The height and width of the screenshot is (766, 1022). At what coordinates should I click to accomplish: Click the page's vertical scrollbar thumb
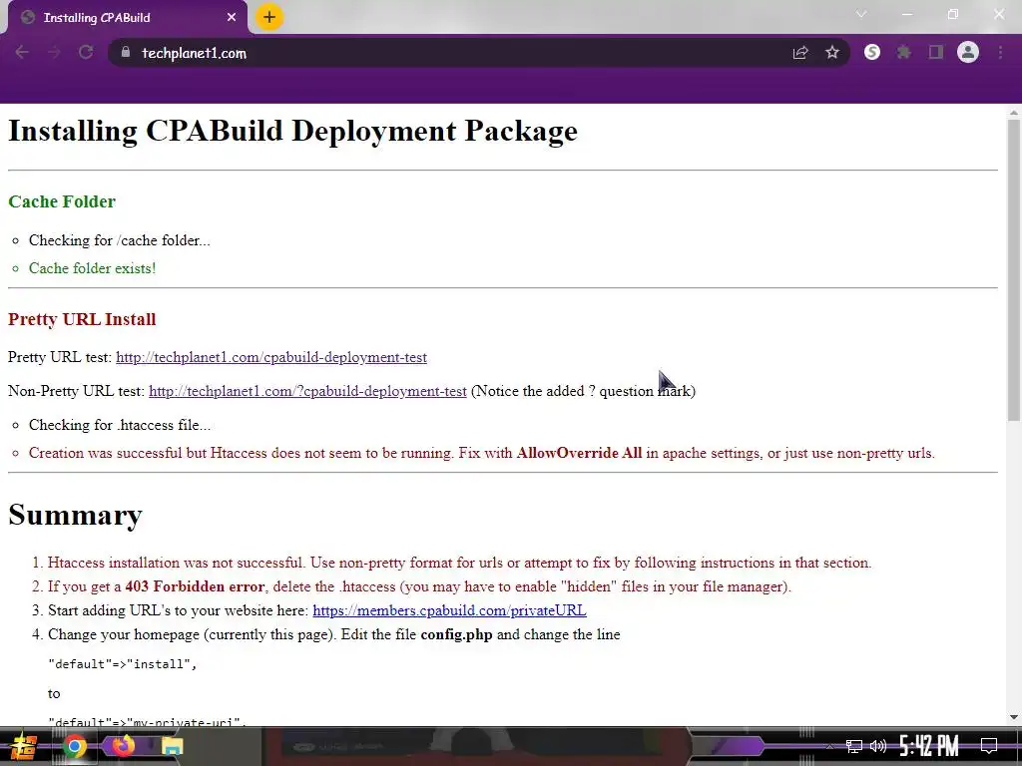point(1014,268)
